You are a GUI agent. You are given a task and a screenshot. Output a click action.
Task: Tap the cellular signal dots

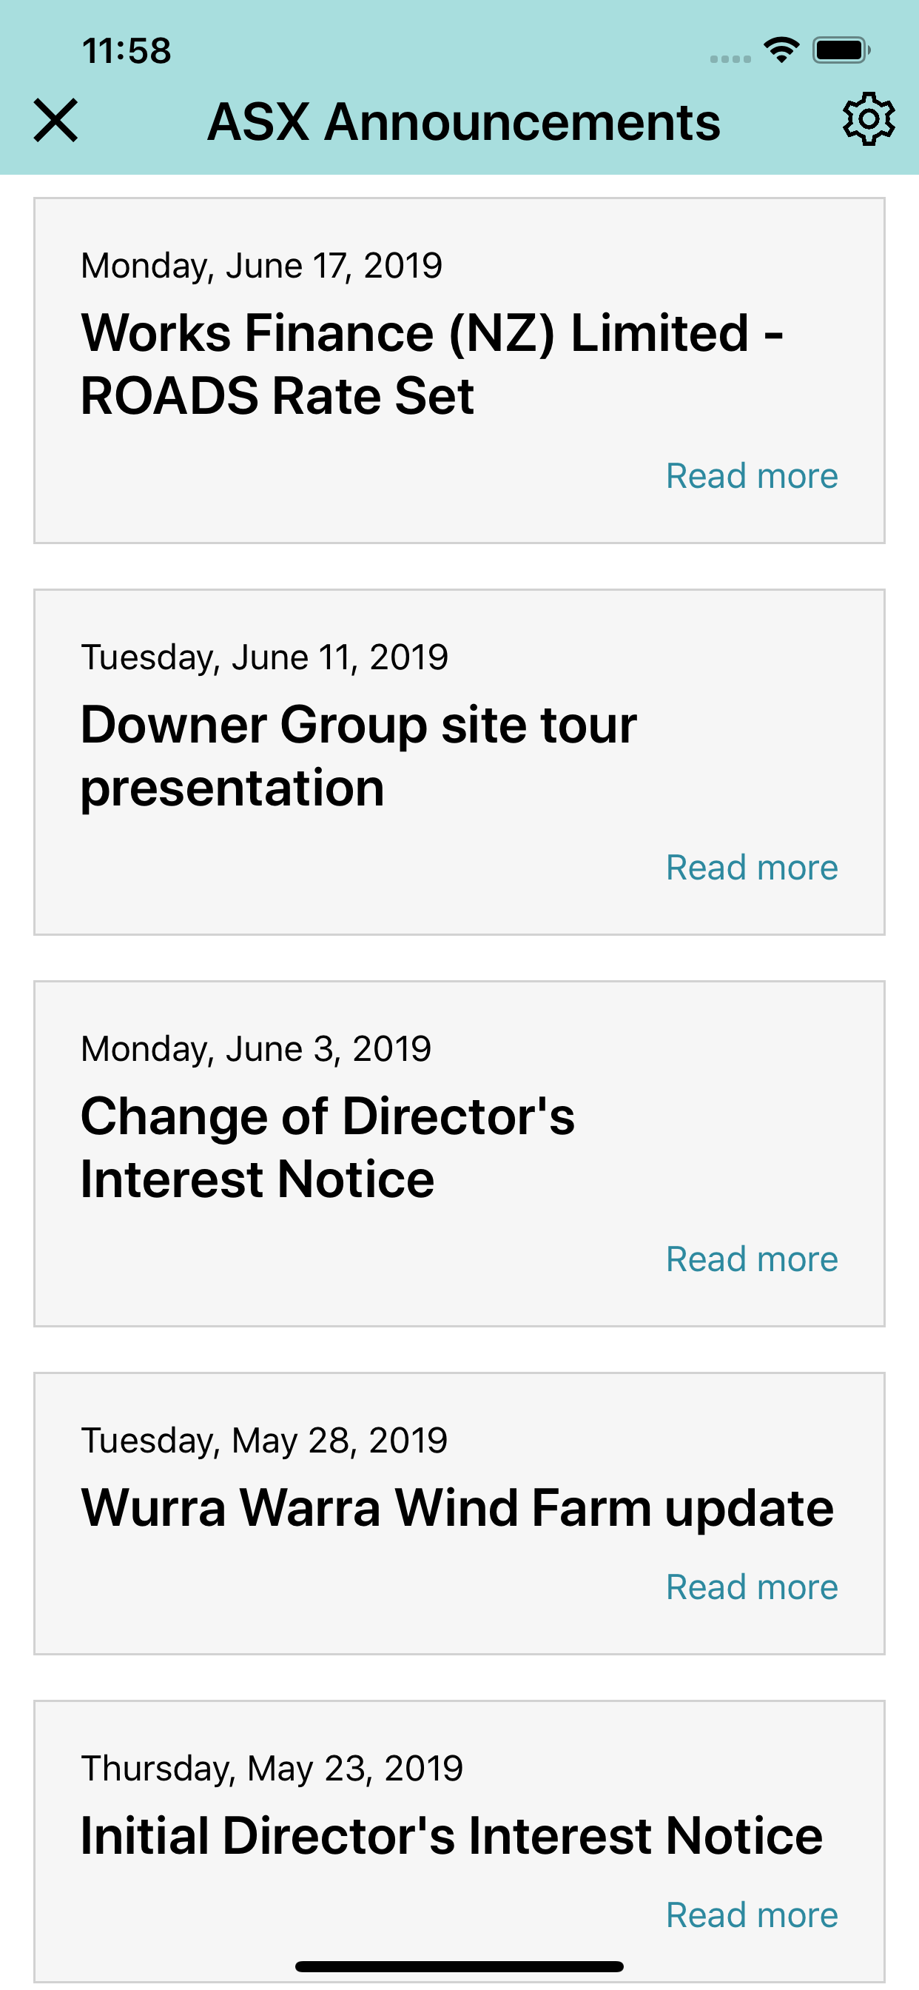(730, 58)
